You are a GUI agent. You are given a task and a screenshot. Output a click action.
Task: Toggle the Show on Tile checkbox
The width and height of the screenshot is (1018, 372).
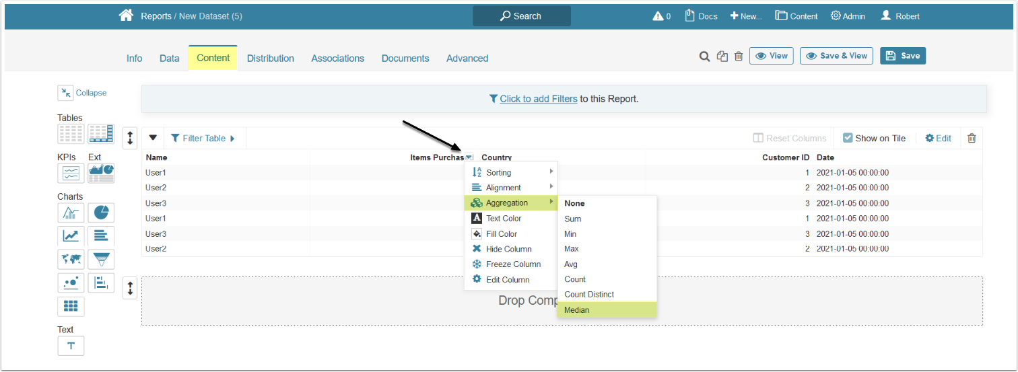pyautogui.click(x=848, y=138)
